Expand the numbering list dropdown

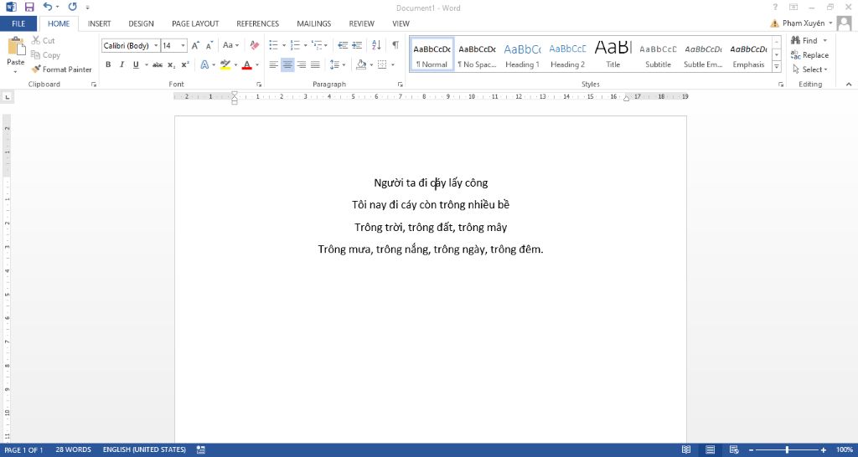point(305,45)
